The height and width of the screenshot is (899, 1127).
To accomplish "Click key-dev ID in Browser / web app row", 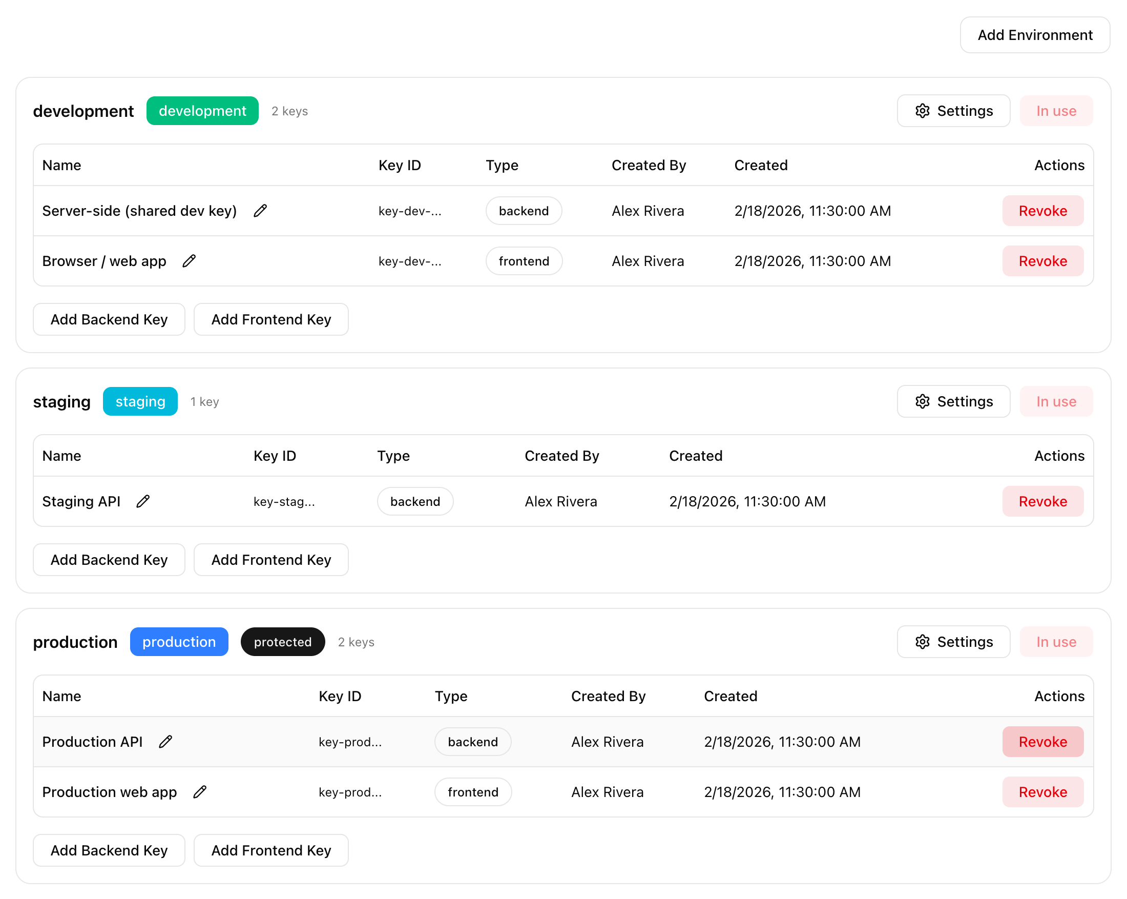I will click(410, 261).
